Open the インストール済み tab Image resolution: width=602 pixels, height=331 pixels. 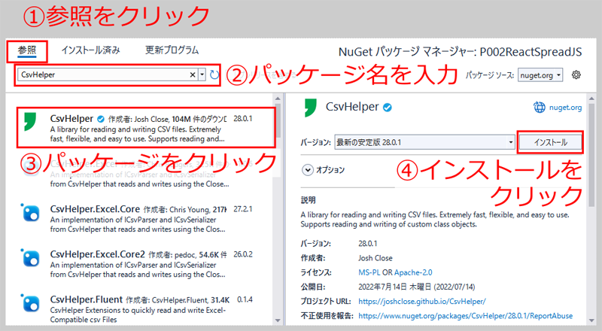coord(90,50)
